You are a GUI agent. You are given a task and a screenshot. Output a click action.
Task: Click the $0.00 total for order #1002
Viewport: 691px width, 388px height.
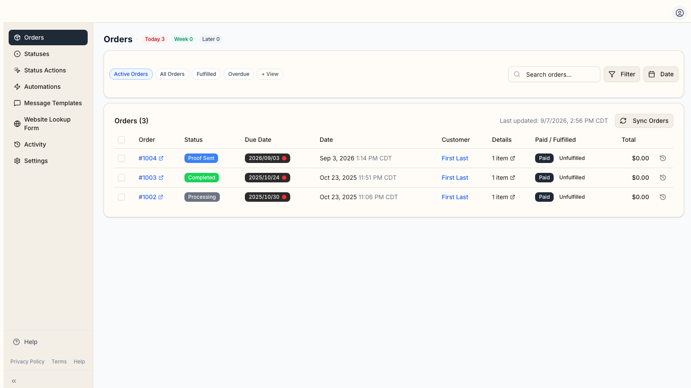640,197
